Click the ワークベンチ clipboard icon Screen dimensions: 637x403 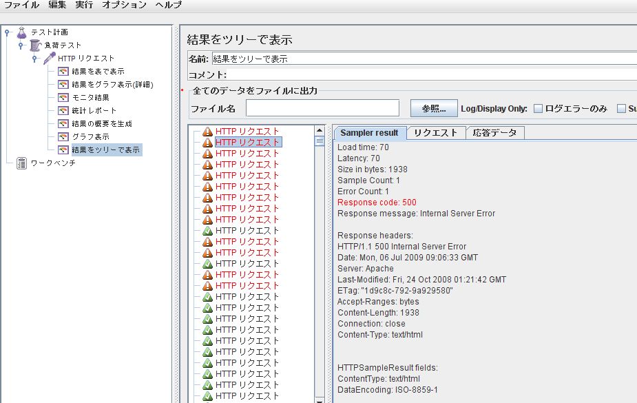21,162
